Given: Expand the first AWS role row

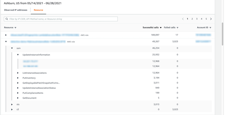Looking at the screenshot, I should pyautogui.click(x=6, y=35).
